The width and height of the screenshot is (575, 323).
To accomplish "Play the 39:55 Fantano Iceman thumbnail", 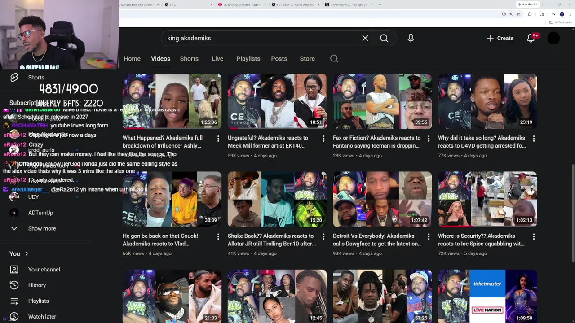I will (x=382, y=101).
